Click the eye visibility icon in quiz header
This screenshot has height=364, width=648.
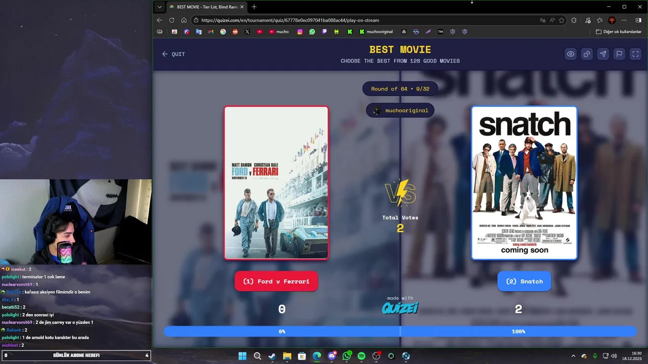tap(571, 54)
